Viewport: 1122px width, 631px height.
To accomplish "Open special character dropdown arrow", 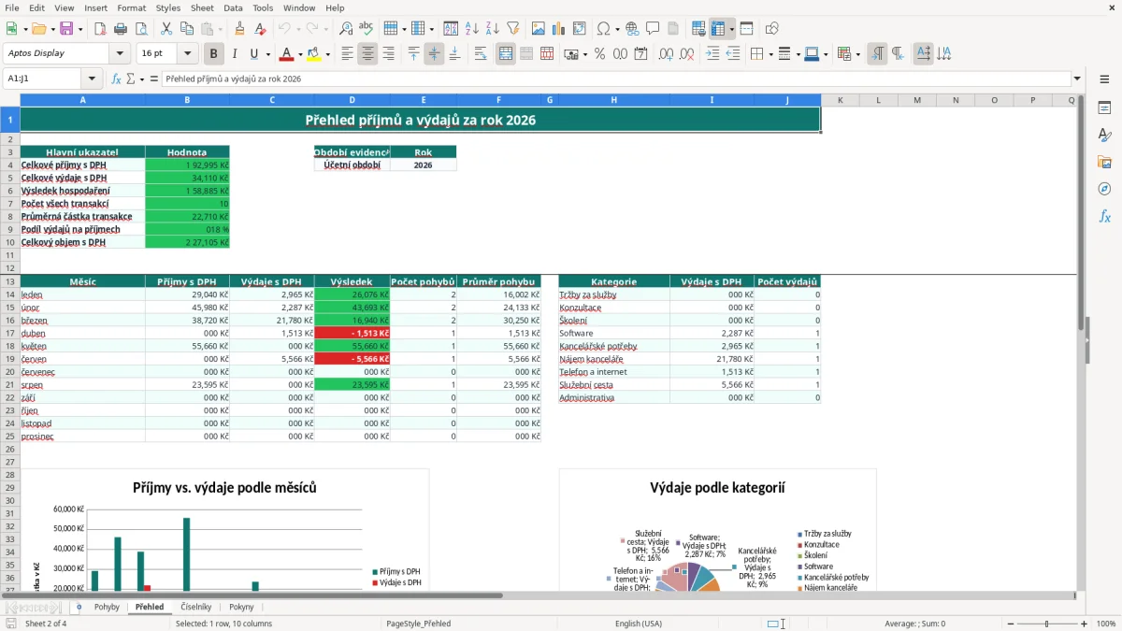I will click(617, 29).
